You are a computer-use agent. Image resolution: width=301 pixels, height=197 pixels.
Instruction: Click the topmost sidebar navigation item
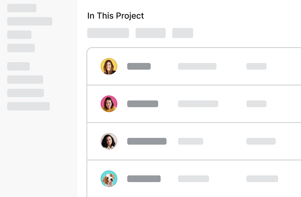tap(22, 8)
